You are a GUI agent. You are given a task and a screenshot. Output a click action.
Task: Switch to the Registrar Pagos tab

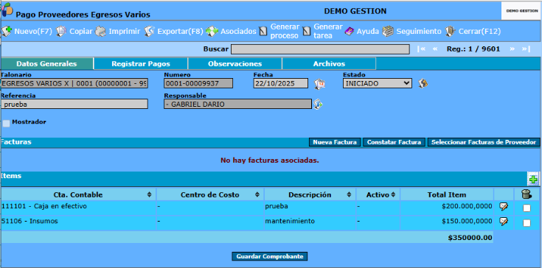pyautogui.click(x=141, y=64)
